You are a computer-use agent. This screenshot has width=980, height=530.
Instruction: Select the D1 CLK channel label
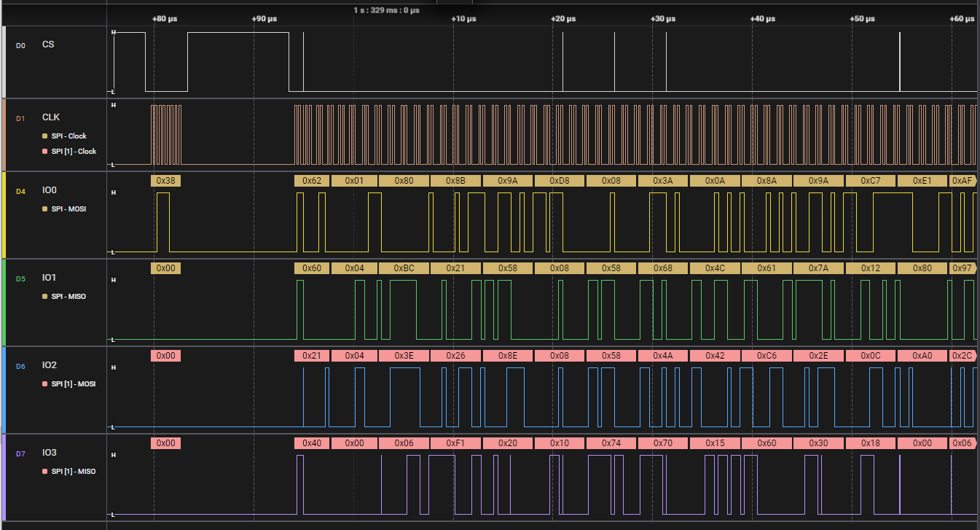tap(51, 117)
